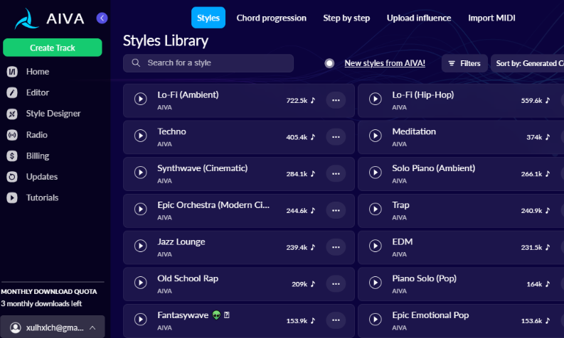
Task: Open Style Designer from the sidebar
Action: point(53,114)
